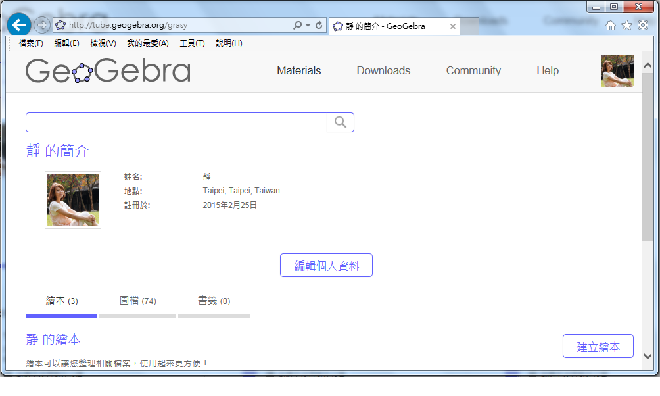Click the Taipei, Taipei, Taiwan text
The width and height of the screenshot is (660, 396).
point(241,191)
